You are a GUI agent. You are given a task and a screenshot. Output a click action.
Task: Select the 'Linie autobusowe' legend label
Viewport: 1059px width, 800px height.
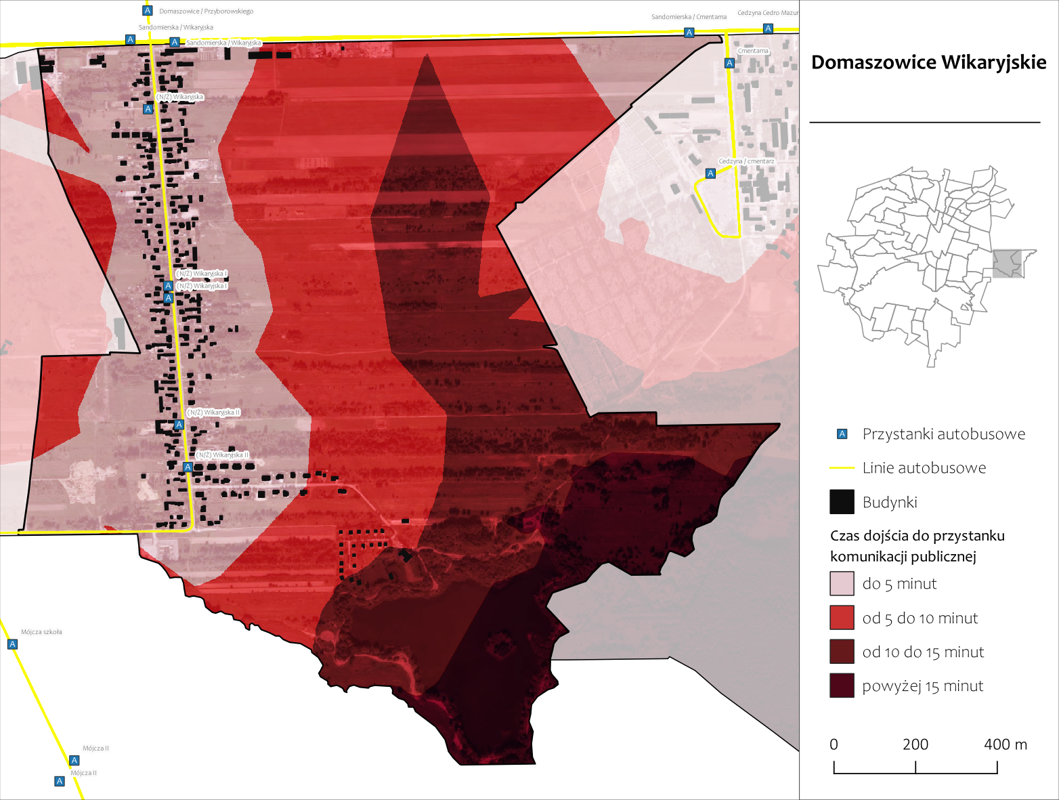[x=924, y=468]
